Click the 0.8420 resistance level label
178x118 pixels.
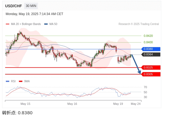click(x=148, y=36)
